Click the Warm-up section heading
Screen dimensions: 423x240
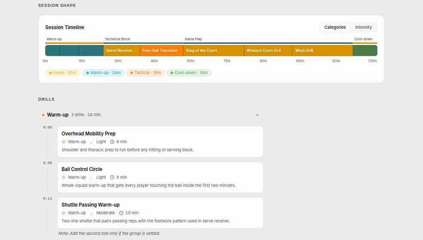point(58,115)
